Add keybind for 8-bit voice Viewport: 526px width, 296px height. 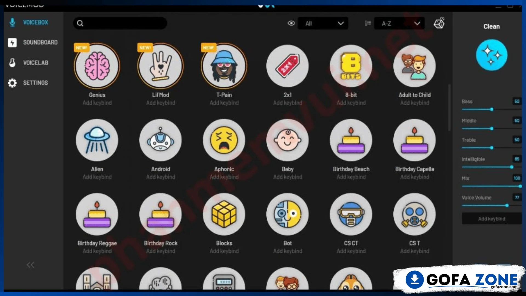(x=351, y=103)
